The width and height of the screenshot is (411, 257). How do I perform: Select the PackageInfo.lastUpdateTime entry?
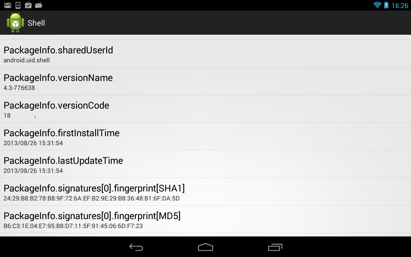pos(205,164)
